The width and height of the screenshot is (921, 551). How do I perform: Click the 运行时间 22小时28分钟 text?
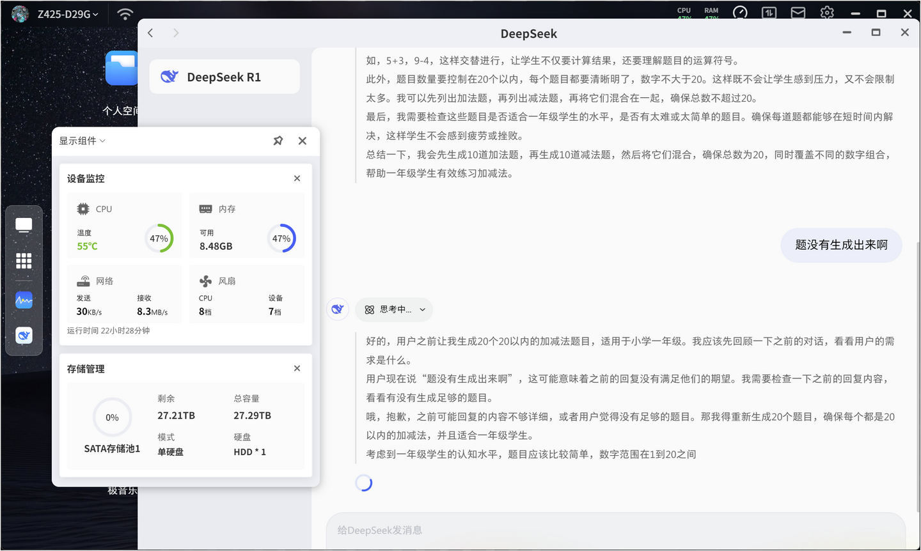coord(109,330)
